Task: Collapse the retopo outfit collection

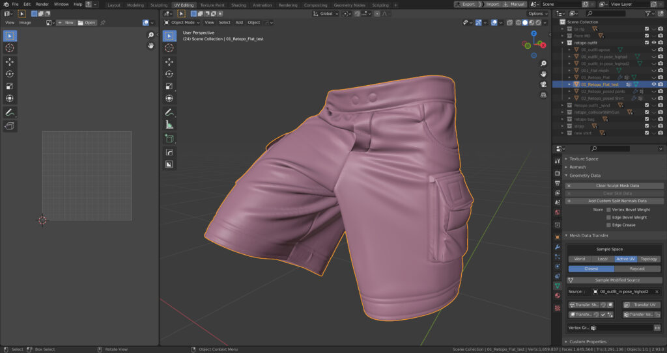Action: 563,43
